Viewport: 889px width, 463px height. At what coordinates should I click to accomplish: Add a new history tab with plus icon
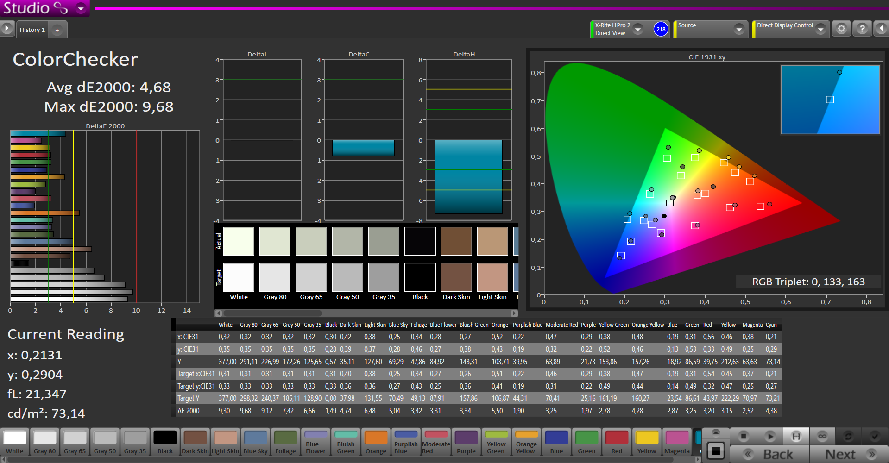[57, 30]
